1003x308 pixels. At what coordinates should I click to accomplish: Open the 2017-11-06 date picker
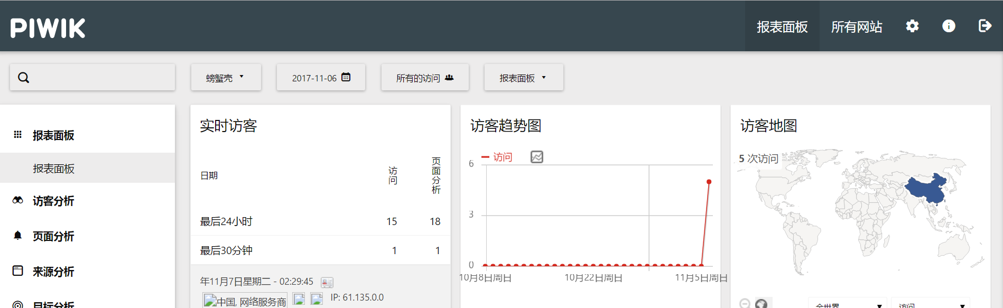(x=321, y=78)
